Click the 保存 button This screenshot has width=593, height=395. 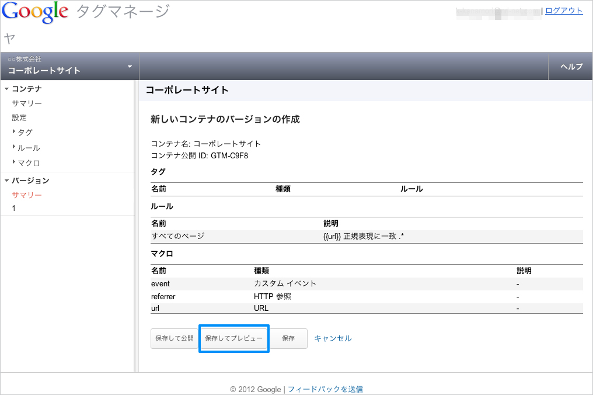pos(288,338)
